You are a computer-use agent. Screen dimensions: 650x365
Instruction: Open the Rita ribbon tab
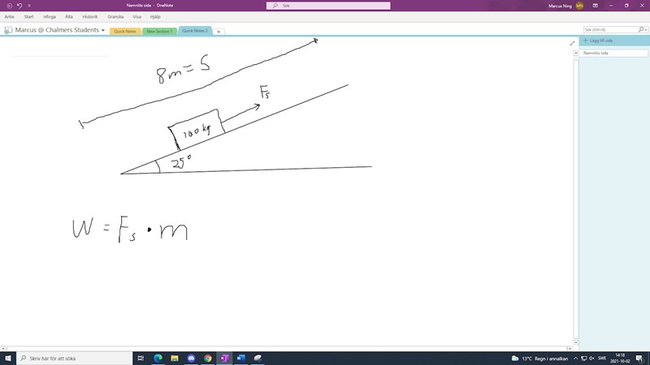pyautogui.click(x=69, y=16)
